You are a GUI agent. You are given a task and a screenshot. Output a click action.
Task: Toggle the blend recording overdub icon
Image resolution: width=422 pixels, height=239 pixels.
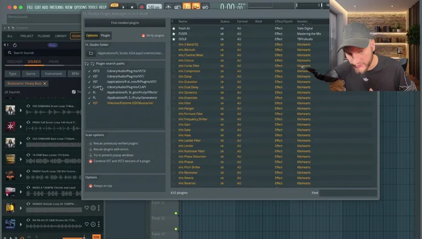pos(196,7)
